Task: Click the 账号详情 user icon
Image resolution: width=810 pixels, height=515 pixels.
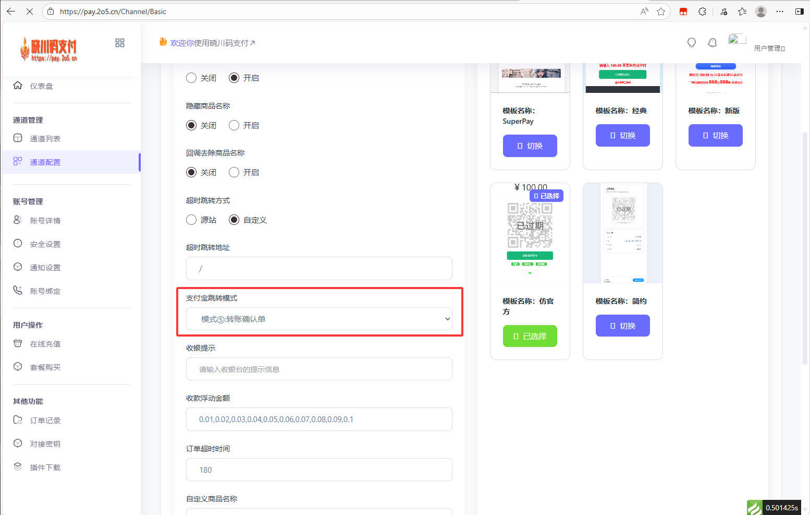Action: pyautogui.click(x=18, y=220)
